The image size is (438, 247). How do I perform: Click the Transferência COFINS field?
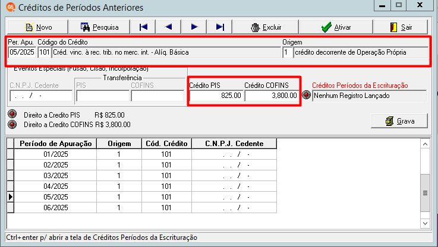[157, 96]
